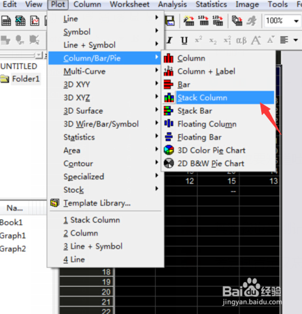Open the 100% zoom dropdown
Image resolution: width=302 pixels, height=314 pixels.
point(296,21)
